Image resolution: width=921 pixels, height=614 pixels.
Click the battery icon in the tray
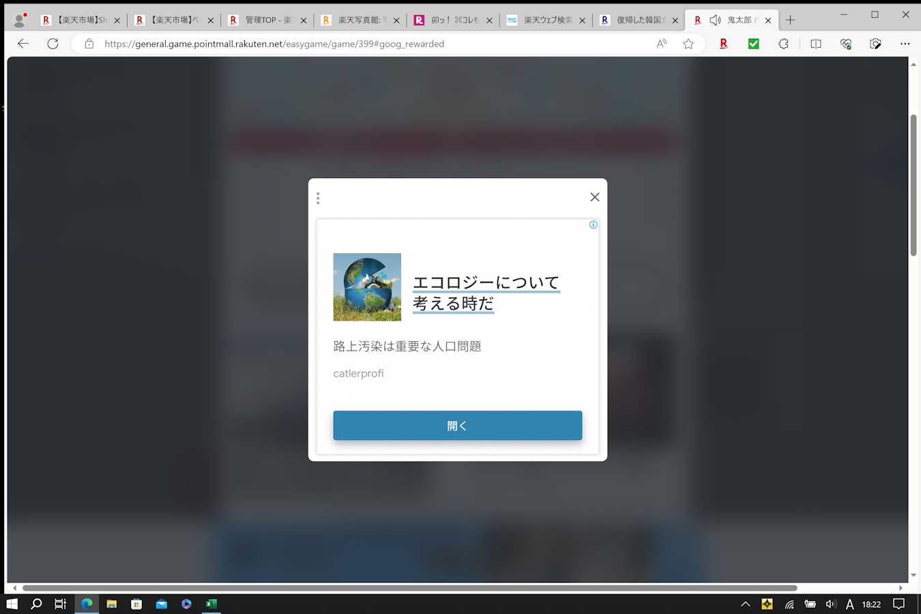[810, 604]
